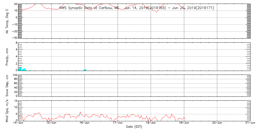Image resolution: width=258 pixels, height=129 pixels.
Task: Select the 16-Jun date label
Action: (x=85, y=123)
